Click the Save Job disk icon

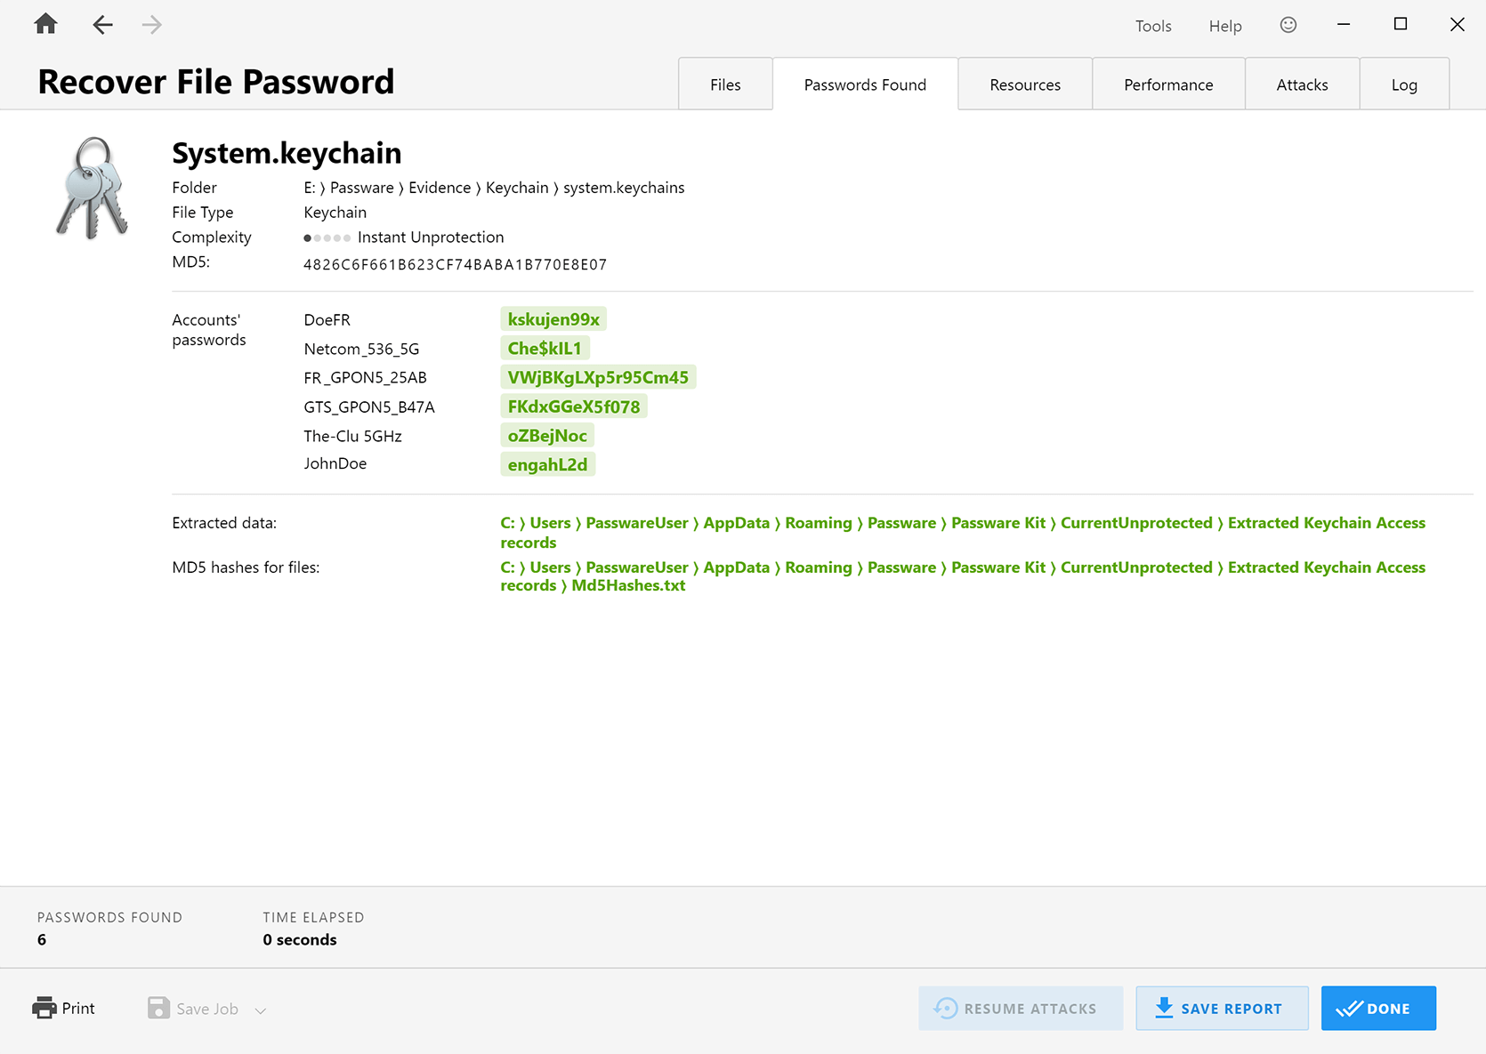pos(158,1008)
